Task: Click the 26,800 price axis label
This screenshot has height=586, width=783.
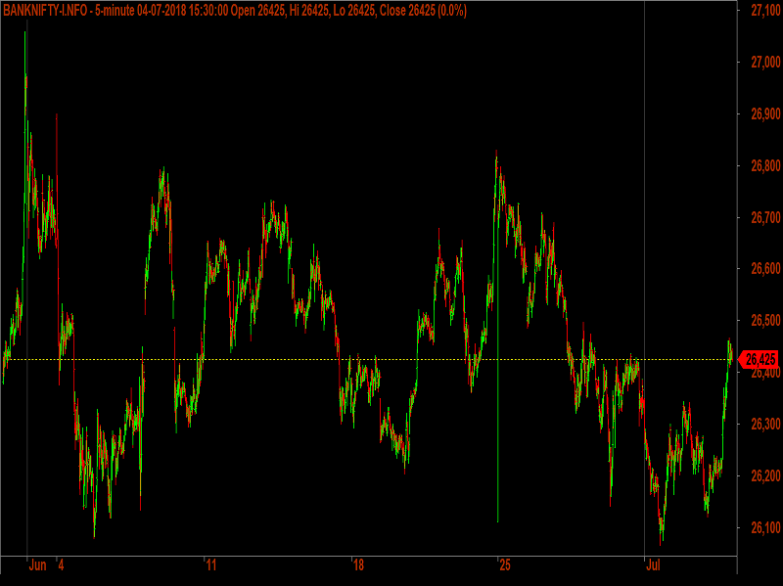Action: click(x=765, y=165)
